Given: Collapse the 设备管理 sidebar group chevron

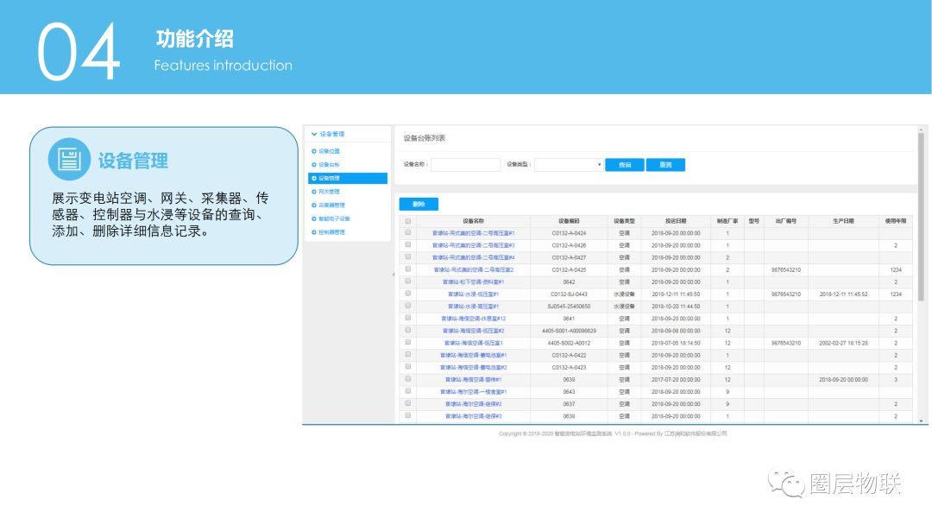Looking at the screenshot, I should pyautogui.click(x=314, y=135).
